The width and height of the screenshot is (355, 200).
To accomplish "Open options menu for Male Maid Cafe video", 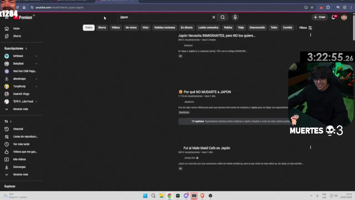I will point(310,147).
